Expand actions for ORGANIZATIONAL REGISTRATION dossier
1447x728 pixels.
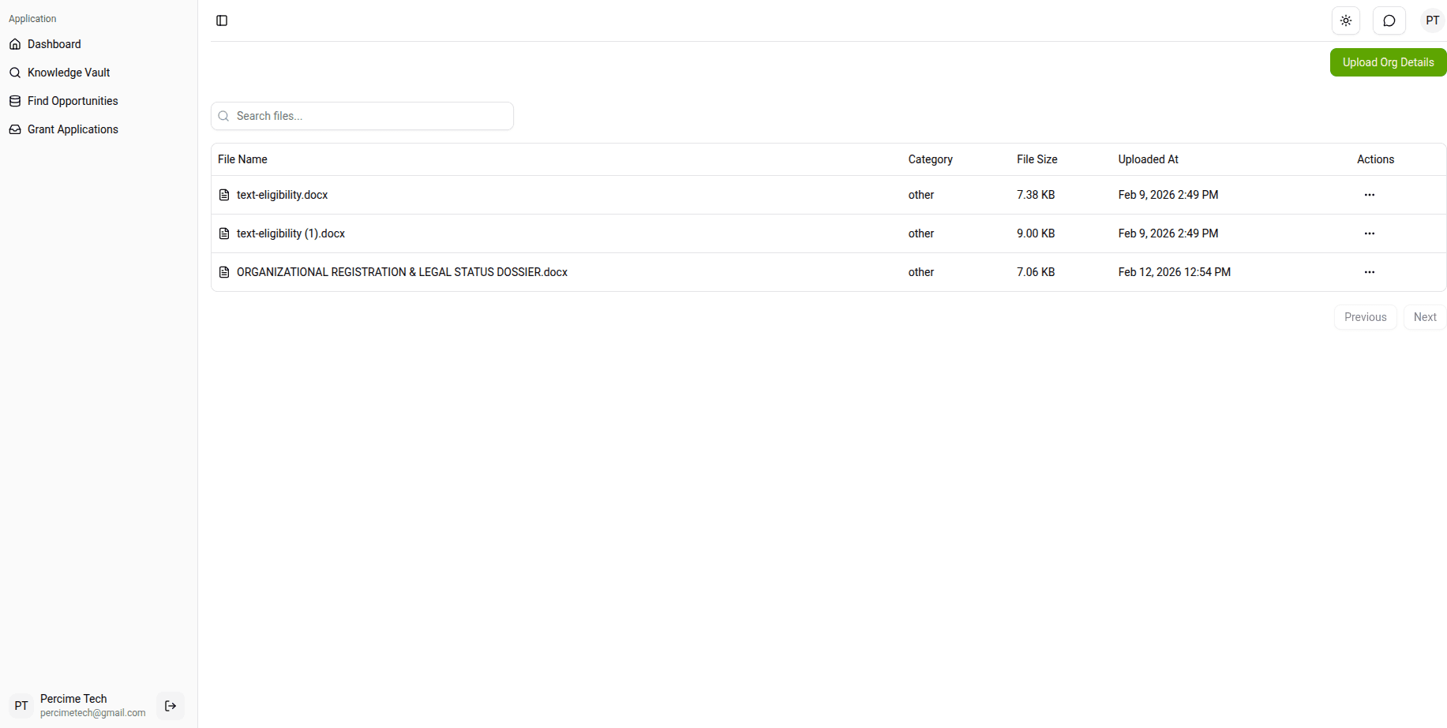1369,272
